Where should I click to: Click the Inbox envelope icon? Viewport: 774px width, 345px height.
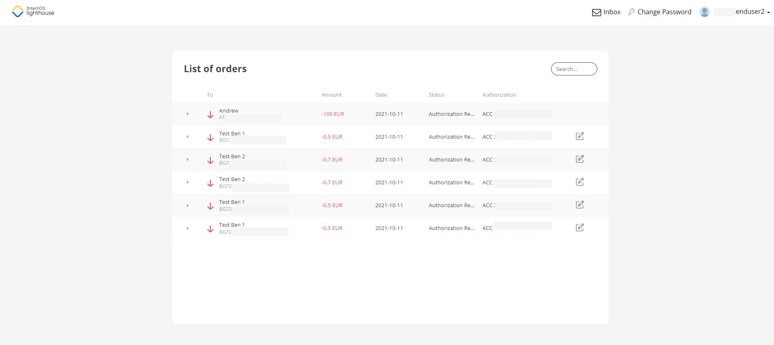pos(596,13)
